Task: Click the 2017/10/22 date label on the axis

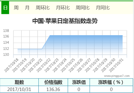Action: pos(44,65)
